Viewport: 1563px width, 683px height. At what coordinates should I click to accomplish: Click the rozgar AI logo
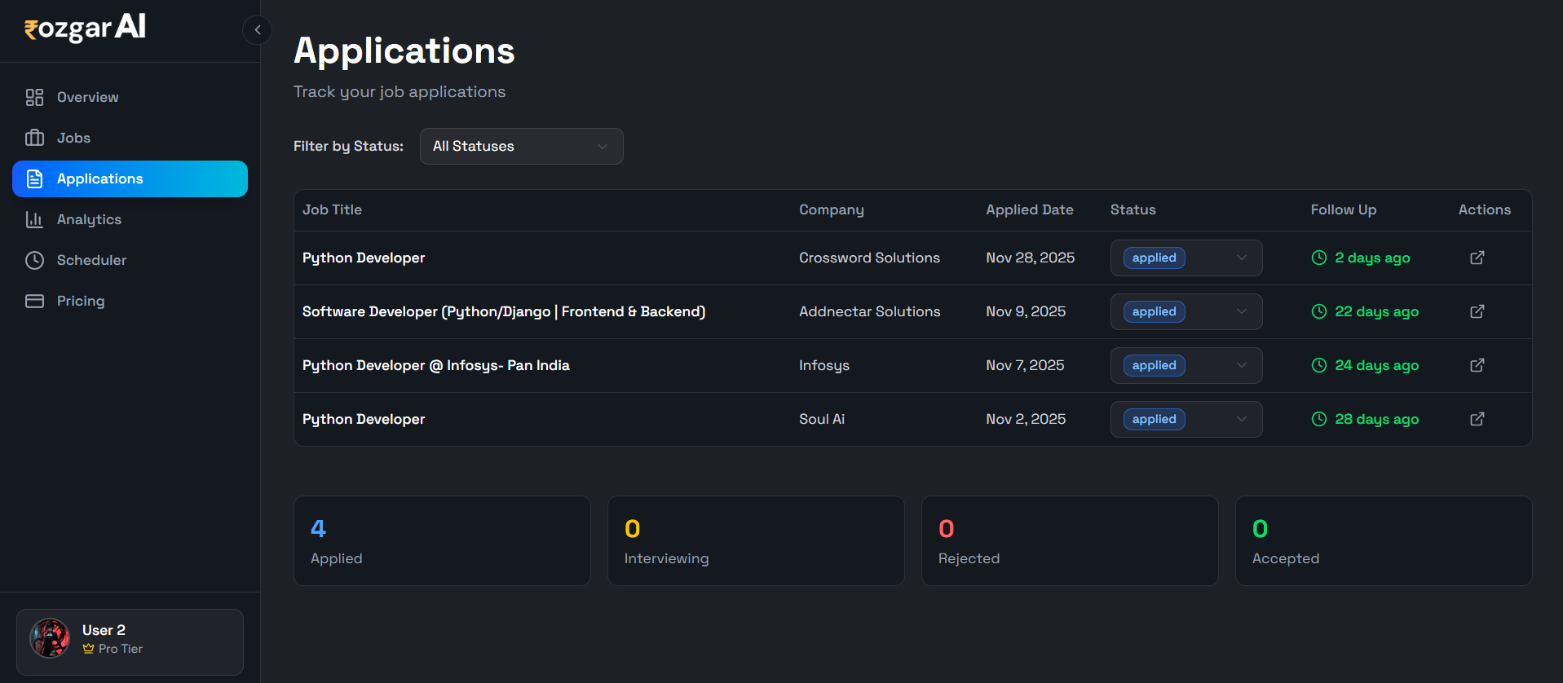point(86,29)
